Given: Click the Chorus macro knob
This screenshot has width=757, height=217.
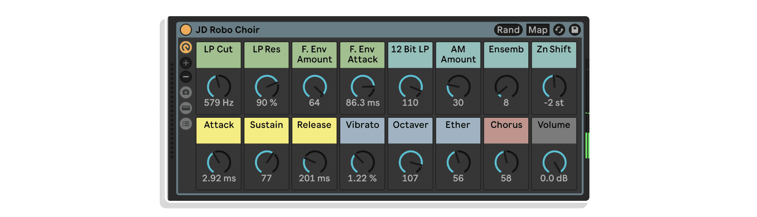Looking at the screenshot, I should [x=506, y=162].
